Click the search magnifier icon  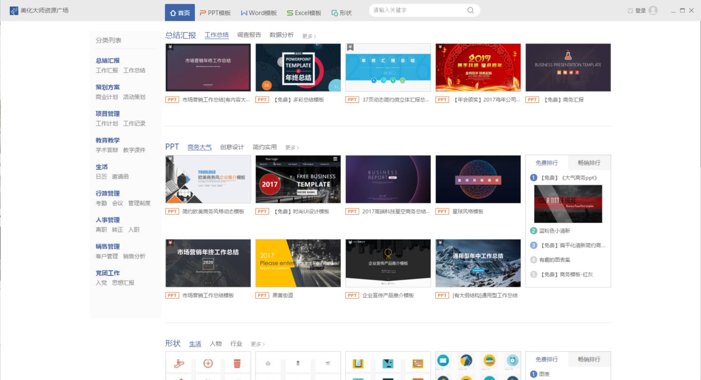click(x=470, y=10)
